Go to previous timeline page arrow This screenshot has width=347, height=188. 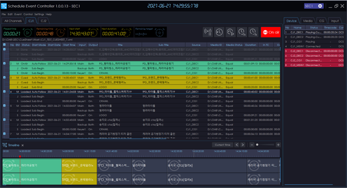tap(237, 145)
